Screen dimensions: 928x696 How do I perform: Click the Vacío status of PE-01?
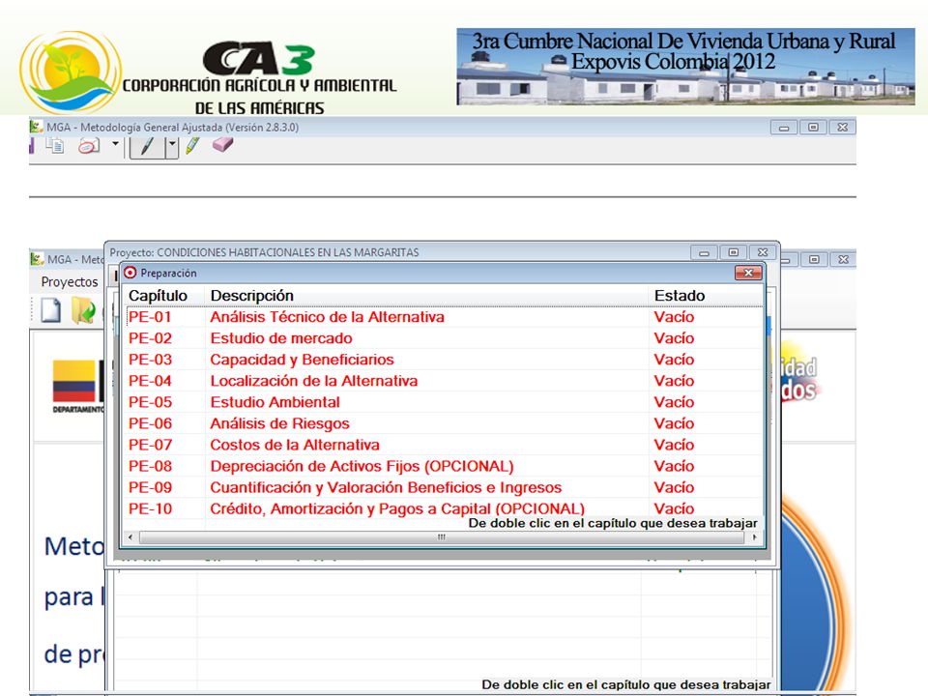(x=674, y=317)
